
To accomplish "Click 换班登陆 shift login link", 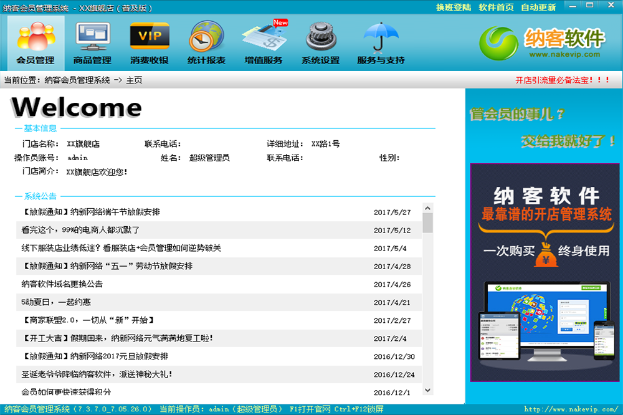I will [454, 7].
